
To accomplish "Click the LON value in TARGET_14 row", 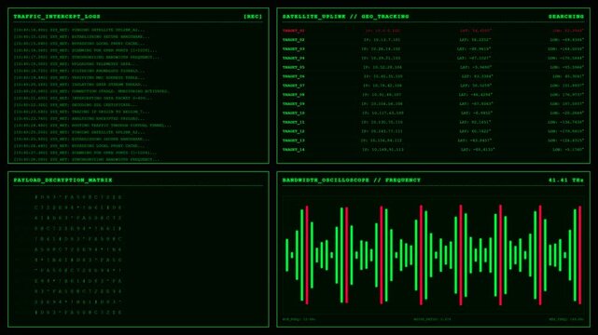I will click(x=568, y=150).
